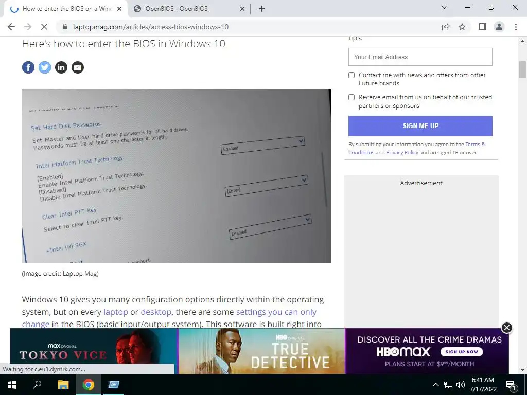Click scrollbar down arrow
The image size is (527, 395).
pyautogui.click(x=522, y=370)
